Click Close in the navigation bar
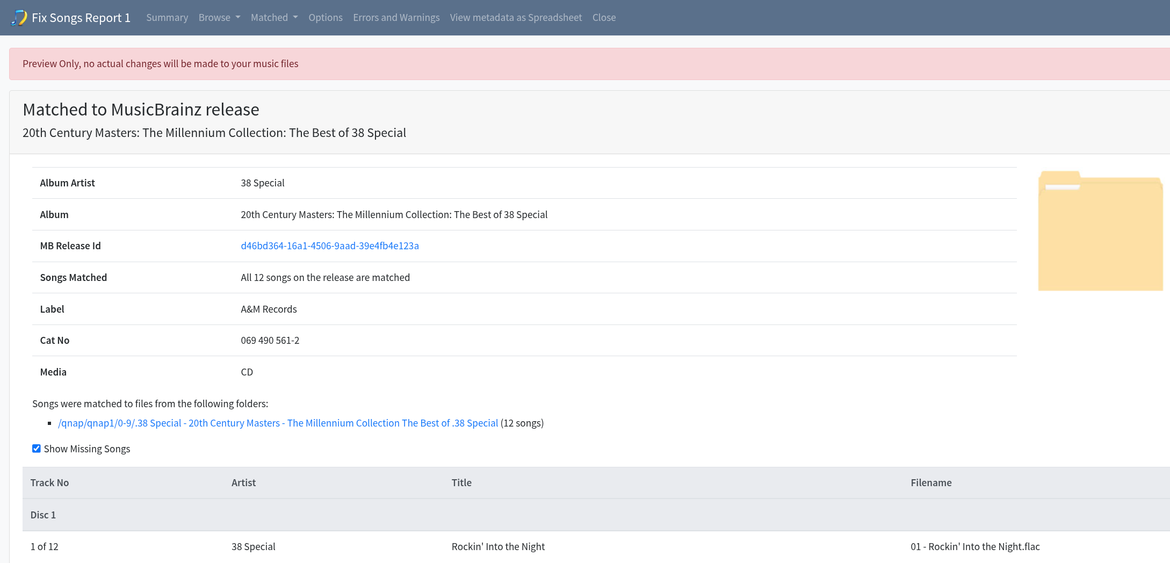Screen dimensions: 1170x563 pyautogui.click(x=604, y=18)
